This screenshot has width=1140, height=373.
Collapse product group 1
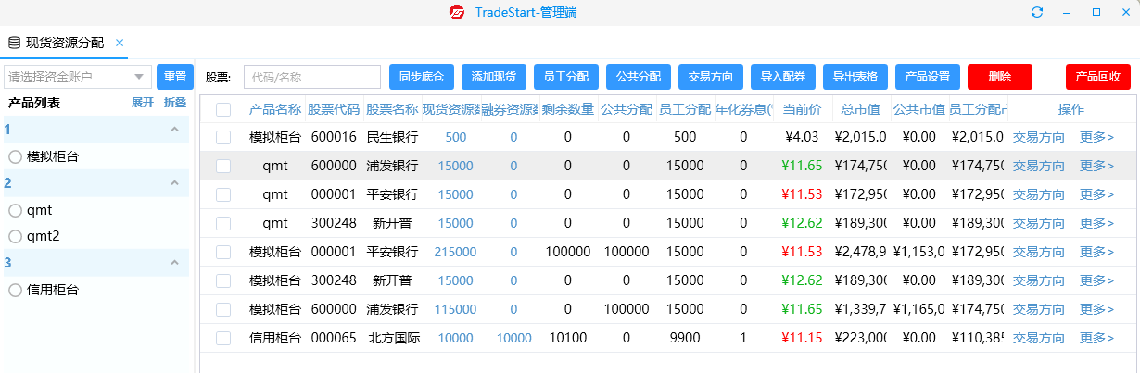(x=174, y=130)
